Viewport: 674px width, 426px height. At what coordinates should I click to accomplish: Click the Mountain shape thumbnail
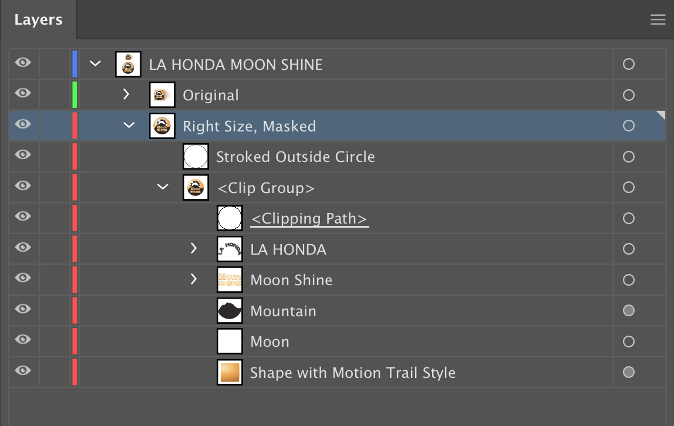click(x=230, y=310)
